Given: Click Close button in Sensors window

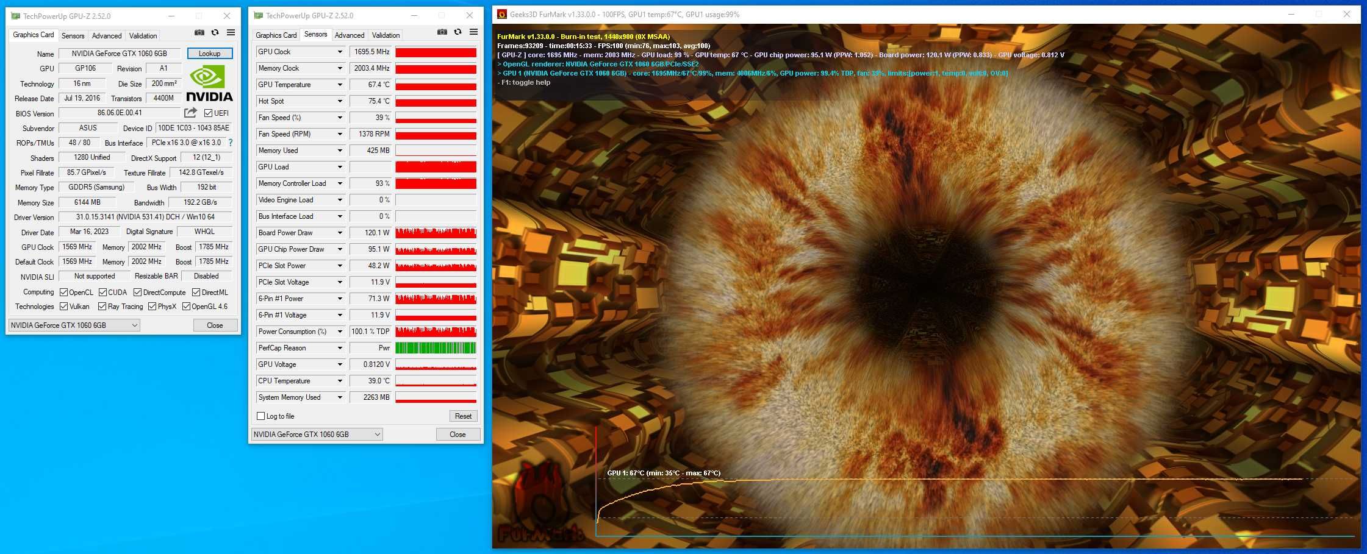Looking at the screenshot, I should (x=458, y=435).
